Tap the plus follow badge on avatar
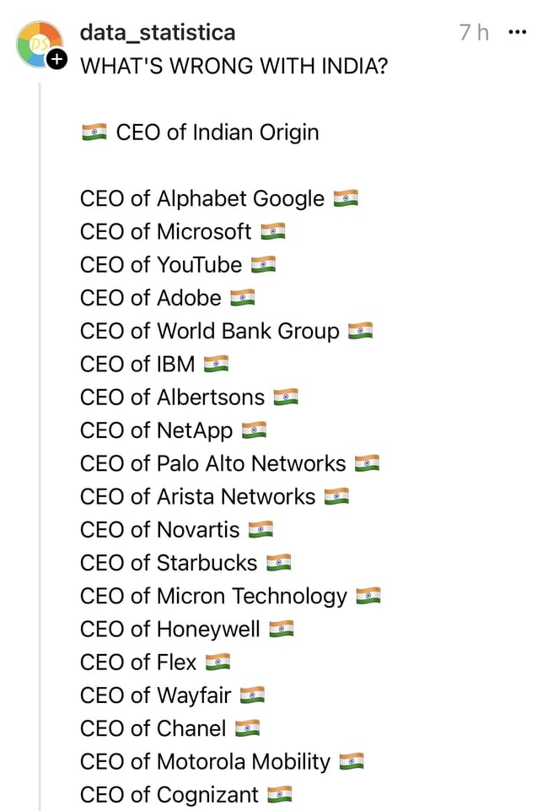548x811 pixels. coord(56,59)
